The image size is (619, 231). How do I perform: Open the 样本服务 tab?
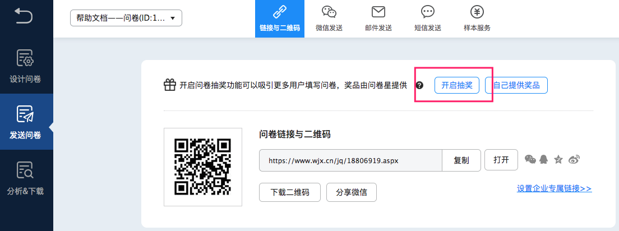click(477, 19)
